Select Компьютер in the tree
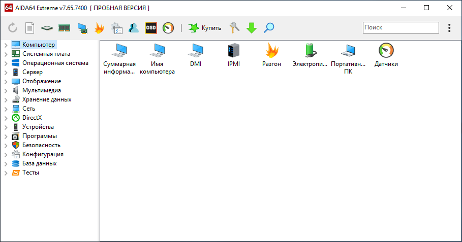This screenshot has width=462, height=242. pos(39,45)
